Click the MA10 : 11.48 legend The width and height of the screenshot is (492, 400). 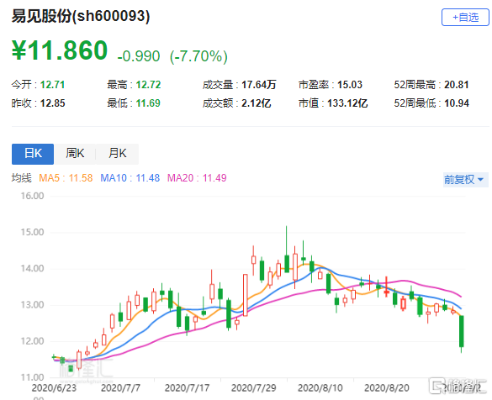point(130,178)
